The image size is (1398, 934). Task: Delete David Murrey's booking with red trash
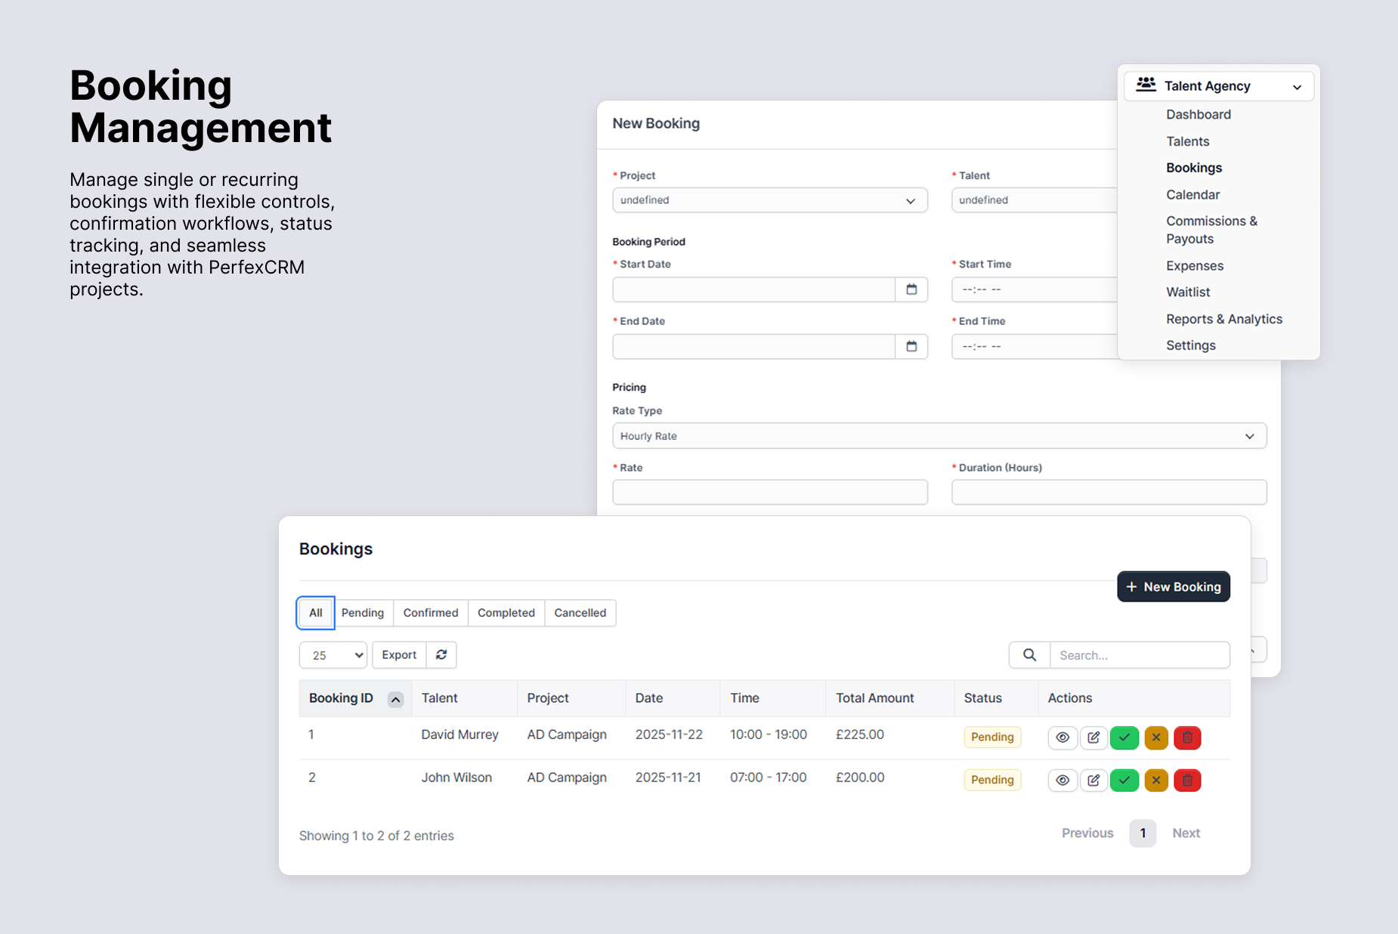(1187, 738)
